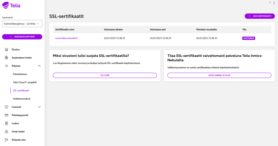Go to Telia Cloud 9 -projektit
Viewport: 278px width, 146px height.
[25, 82]
